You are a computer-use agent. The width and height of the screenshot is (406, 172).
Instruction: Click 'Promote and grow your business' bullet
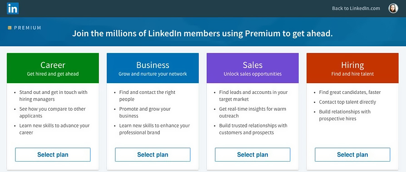tap(145, 112)
